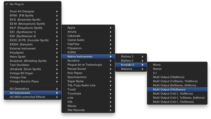This screenshot has width=211, height=119.
Task: Choose Multi Output (1x5.1, 15xStereo)
Action: tap(177, 102)
